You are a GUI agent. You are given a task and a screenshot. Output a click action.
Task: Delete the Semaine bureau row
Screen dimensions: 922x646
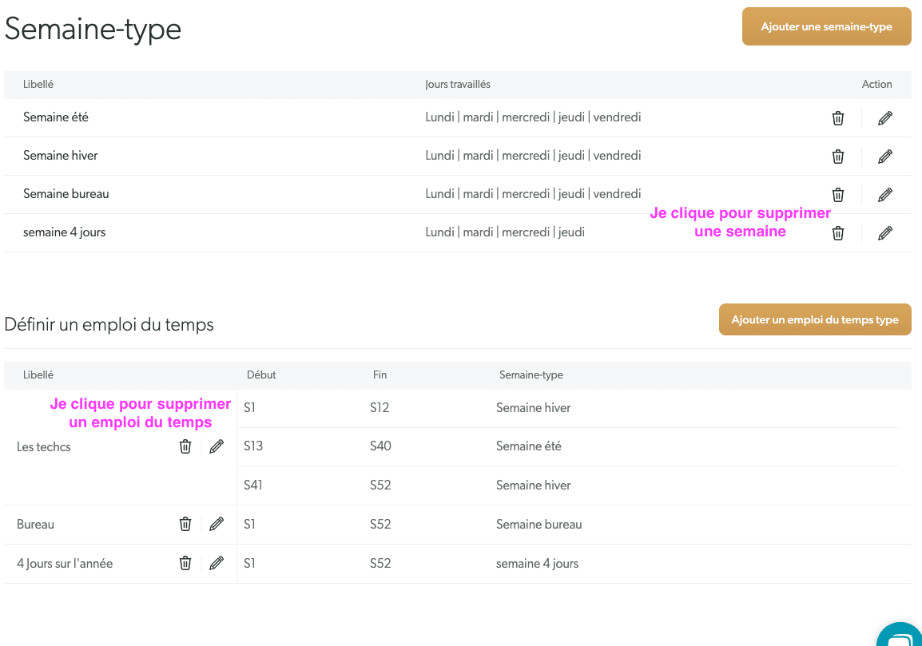click(x=838, y=195)
